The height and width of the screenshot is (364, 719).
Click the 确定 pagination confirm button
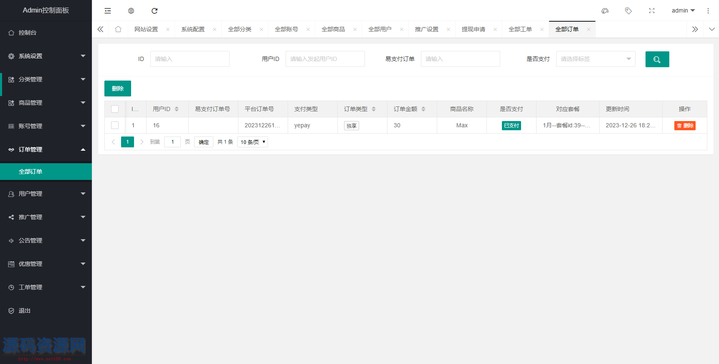pyautogui.click(x=204, y=142)
